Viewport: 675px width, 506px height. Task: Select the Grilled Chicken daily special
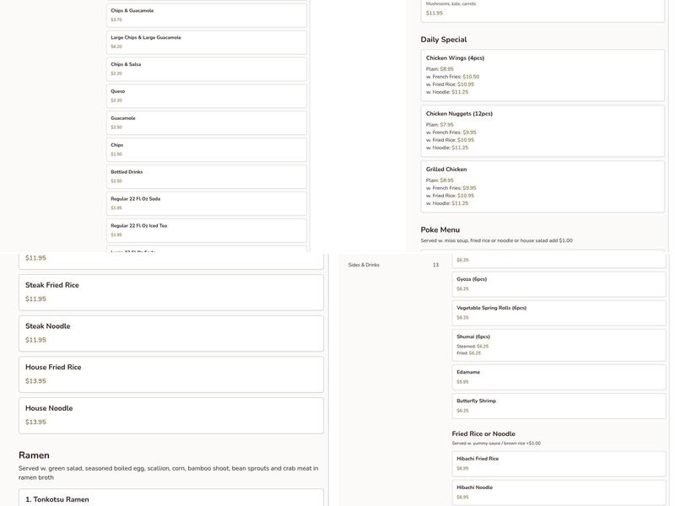543,186
